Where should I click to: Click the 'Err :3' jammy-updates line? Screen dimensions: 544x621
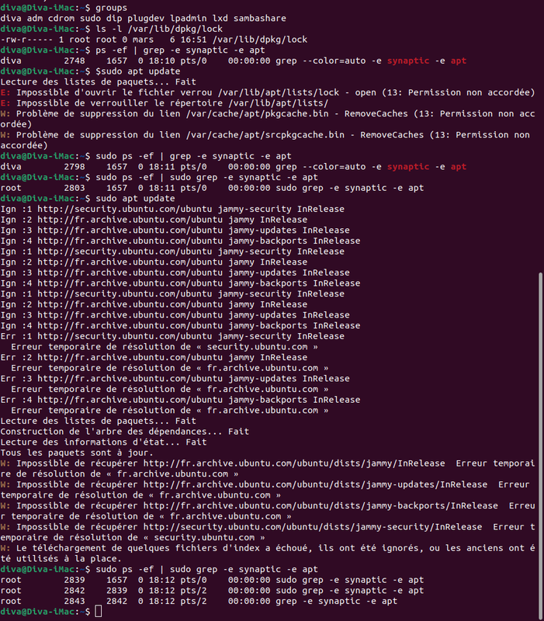[175, 379]
